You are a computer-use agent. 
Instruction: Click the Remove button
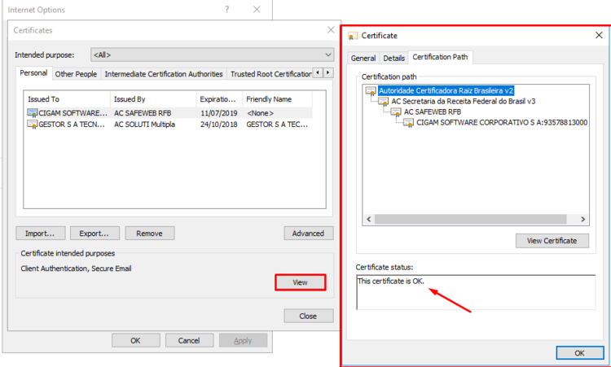[150, 233]
